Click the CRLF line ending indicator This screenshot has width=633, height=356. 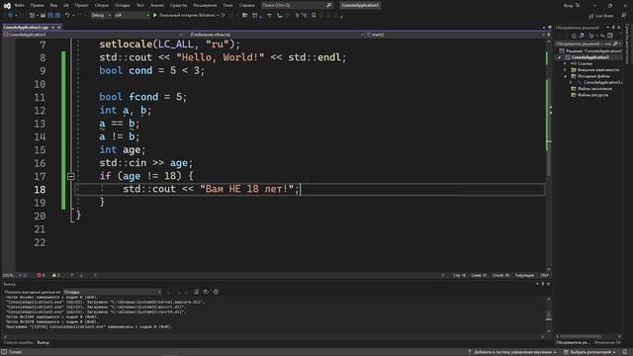[x=544, y=275]
